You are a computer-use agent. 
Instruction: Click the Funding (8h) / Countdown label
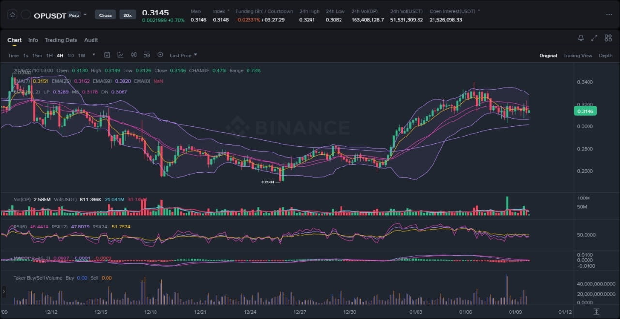click(264, 11)
